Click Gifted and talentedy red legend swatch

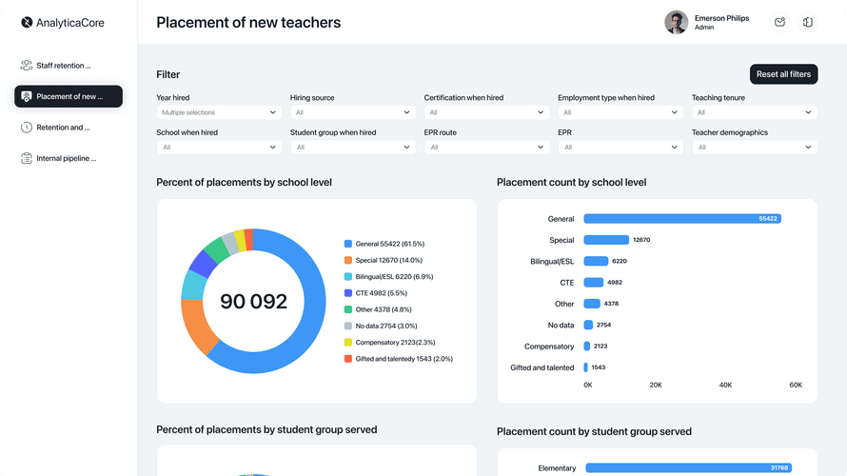[x=348, y=359]
